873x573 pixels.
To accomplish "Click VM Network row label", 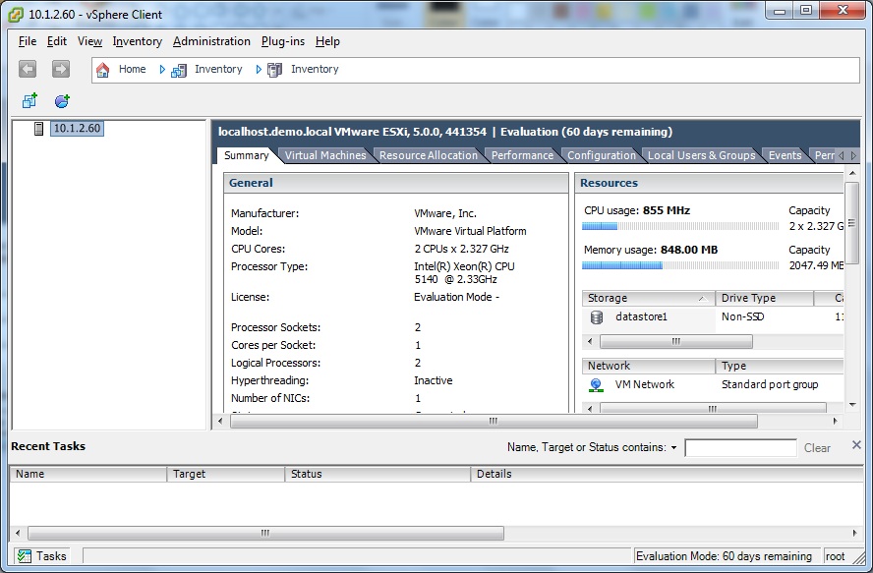I will [644, 384].
